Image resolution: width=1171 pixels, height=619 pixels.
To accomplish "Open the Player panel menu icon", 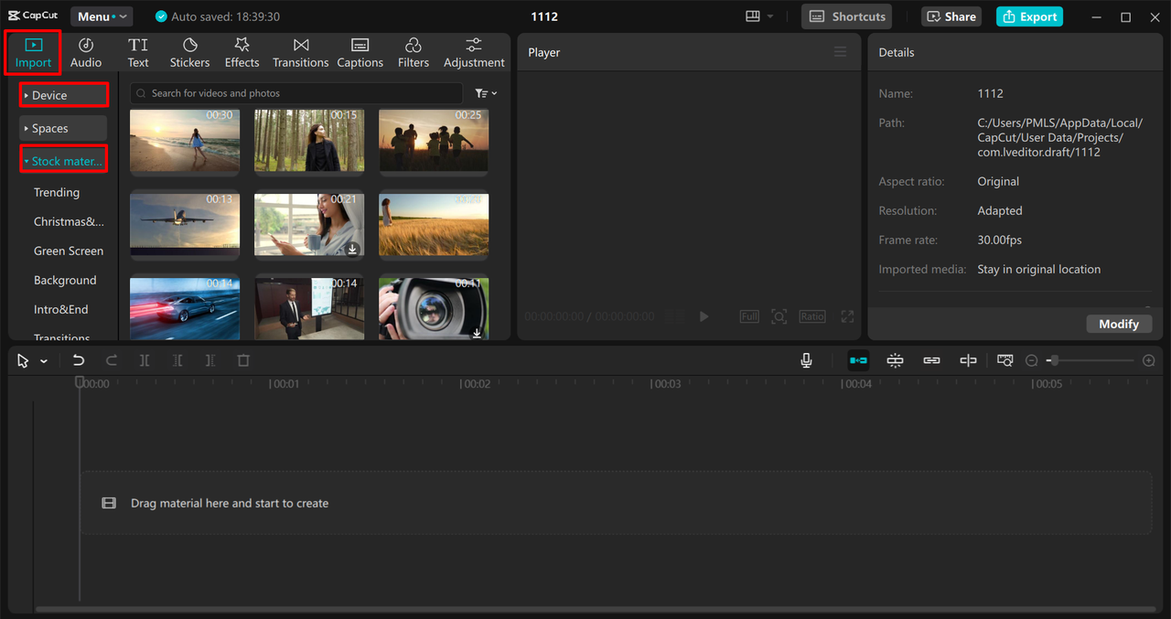I will [x=840, y=52].
